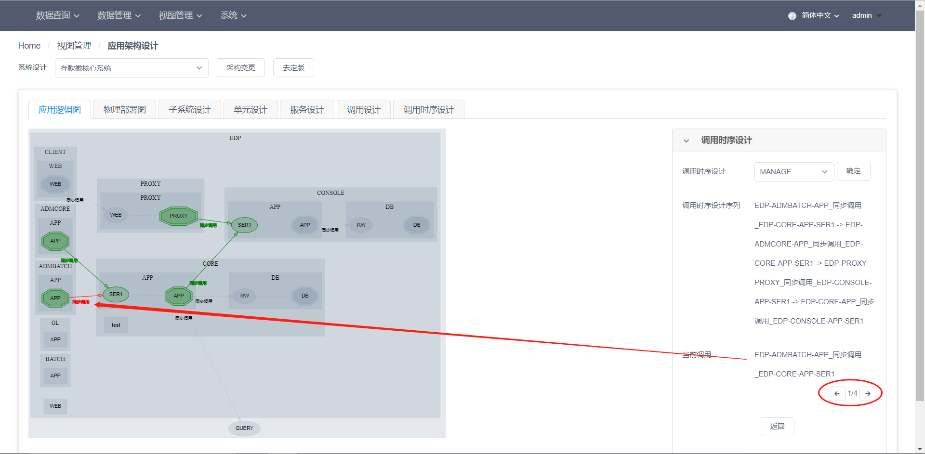
Task: Go to Home breadcrumb link
Action: [29, 46]
